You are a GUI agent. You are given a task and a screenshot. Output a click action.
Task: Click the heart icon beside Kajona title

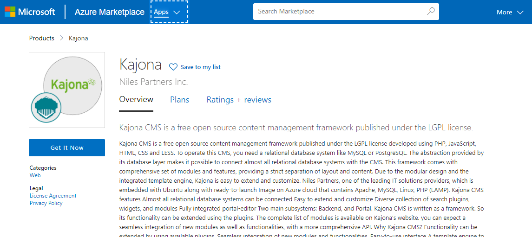pos(173,67)
